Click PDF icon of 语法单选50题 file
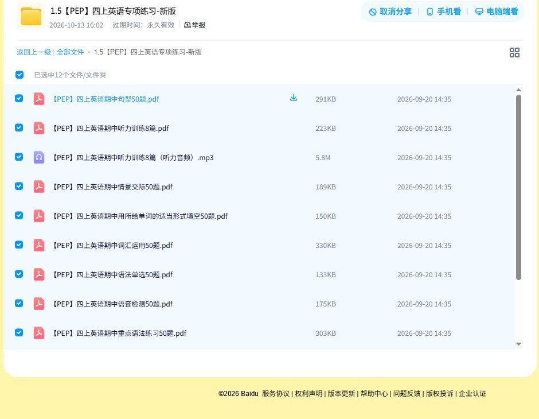The width and height of the screenshot is (539, 419). pos(39,274)
